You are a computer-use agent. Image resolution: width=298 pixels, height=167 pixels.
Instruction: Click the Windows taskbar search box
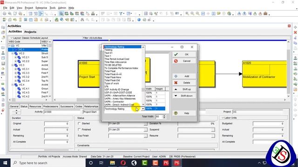48,163
